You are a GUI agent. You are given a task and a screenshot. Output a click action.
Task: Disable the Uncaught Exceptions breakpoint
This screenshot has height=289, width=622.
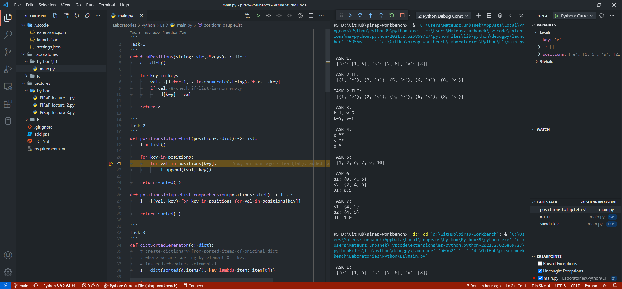(x=540, y=271)
